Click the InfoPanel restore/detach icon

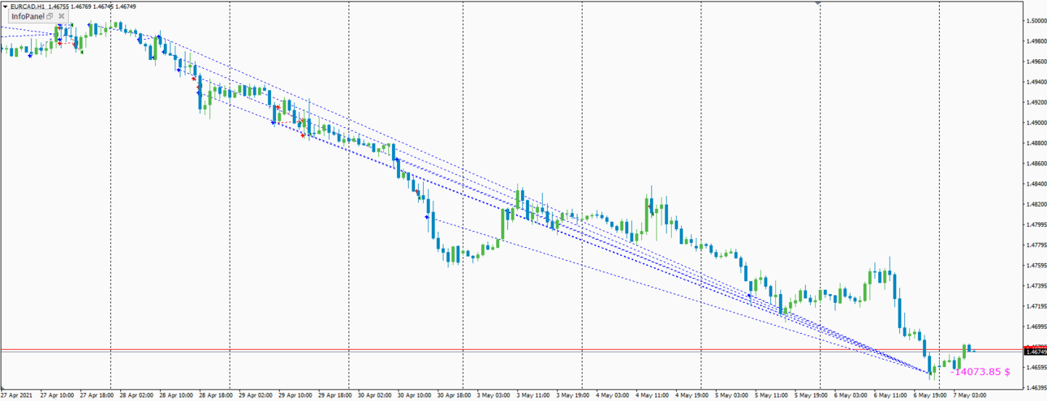tap(50, 16)
